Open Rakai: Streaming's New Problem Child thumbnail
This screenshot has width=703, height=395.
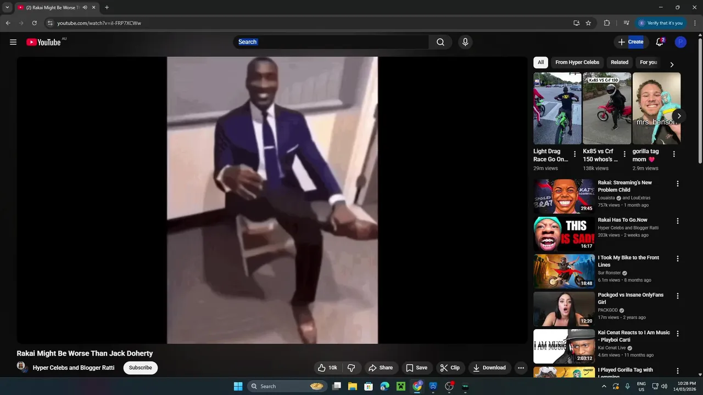pyautogui.click(x=564, y=196)
